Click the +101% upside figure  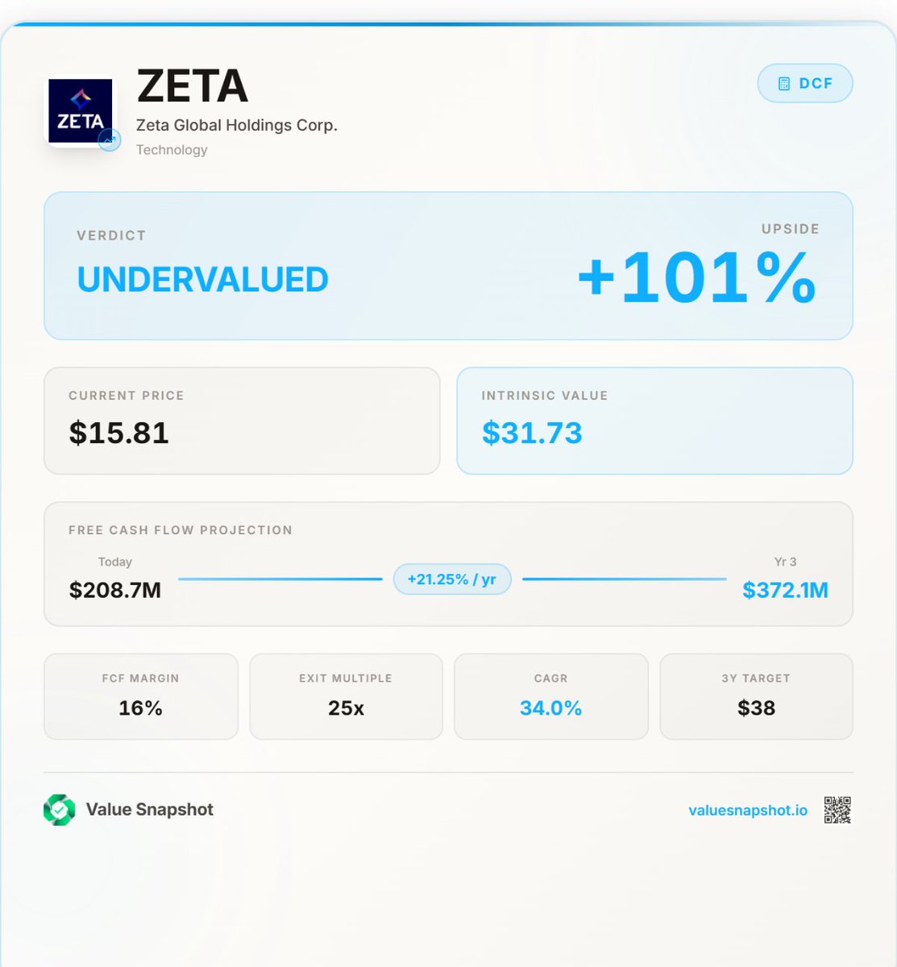coord(697,277)
